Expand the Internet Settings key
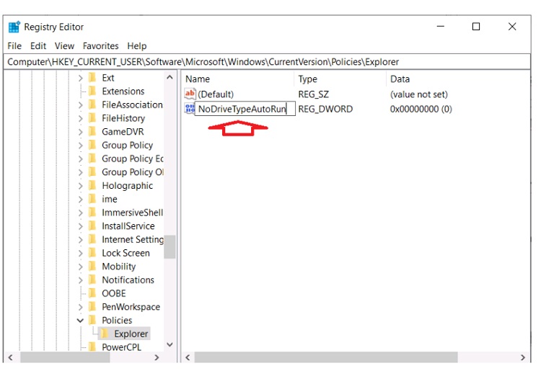541x384 pixels. (x=80, y=240)
